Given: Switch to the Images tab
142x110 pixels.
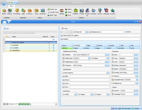Looking at the screenshot, I should pyautogui.click(x=100, y=48).
